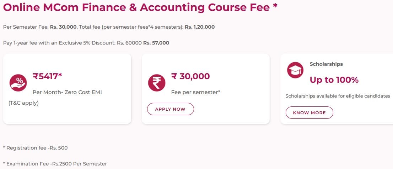Click the struck-through 60000 price
The image size is (393, 169).
coord(134,43)
